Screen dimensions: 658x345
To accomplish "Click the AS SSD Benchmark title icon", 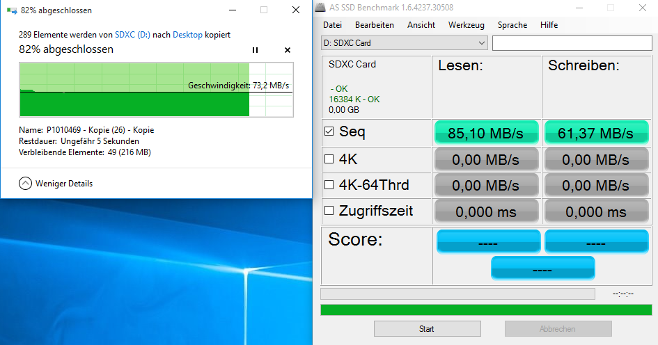I will (x=320, y=7).
